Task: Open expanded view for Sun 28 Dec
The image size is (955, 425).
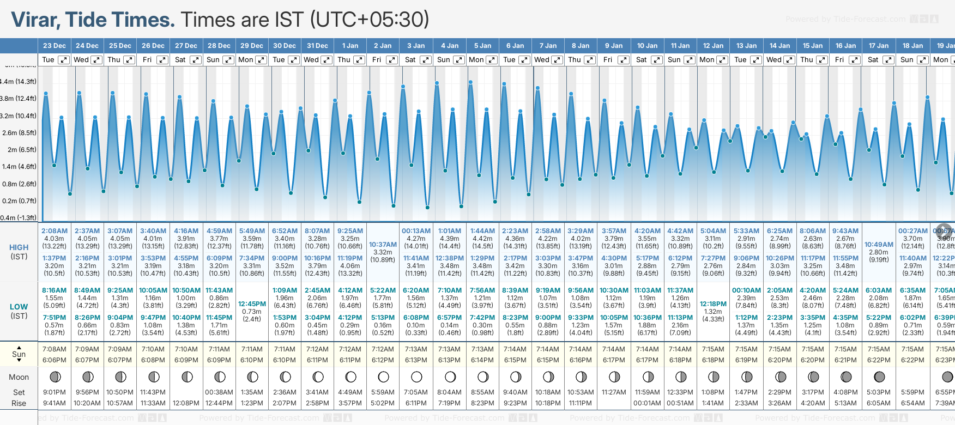Action: 228,60
